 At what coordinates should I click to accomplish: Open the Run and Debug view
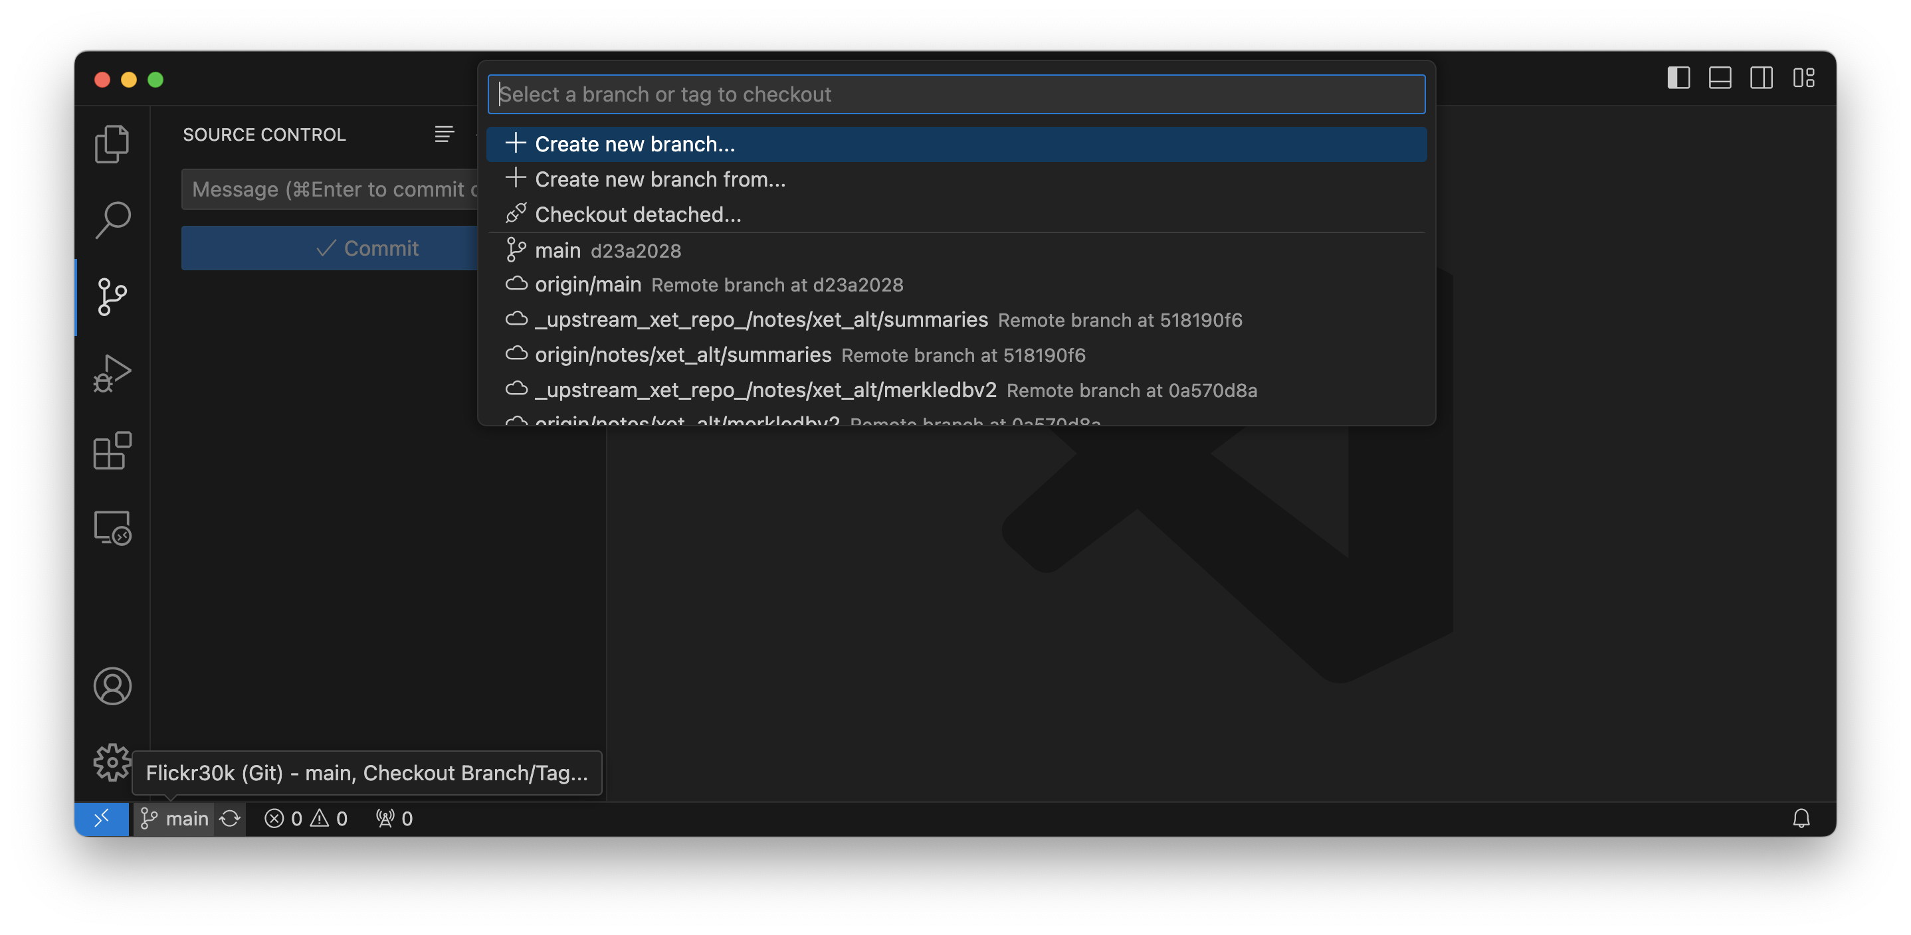pos(112,373)
